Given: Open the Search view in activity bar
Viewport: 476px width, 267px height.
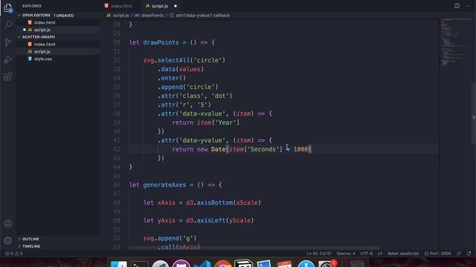Looking at the screenshot, I should click(8, 24).
